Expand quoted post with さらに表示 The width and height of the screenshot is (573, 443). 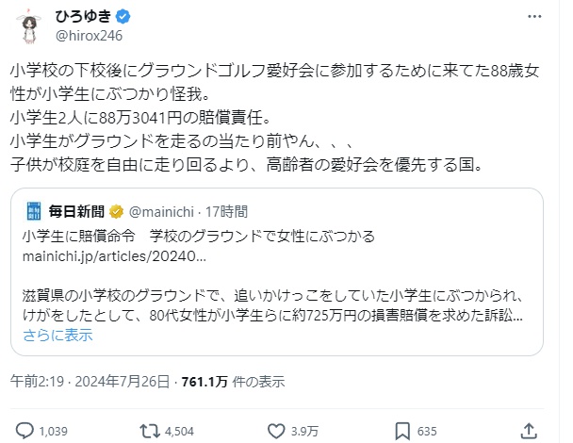(x=57, y=335)
